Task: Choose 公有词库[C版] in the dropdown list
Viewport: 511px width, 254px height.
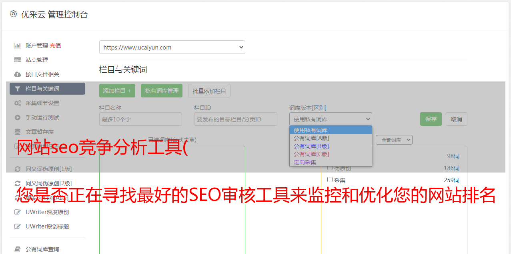Action: pos(331,154)
